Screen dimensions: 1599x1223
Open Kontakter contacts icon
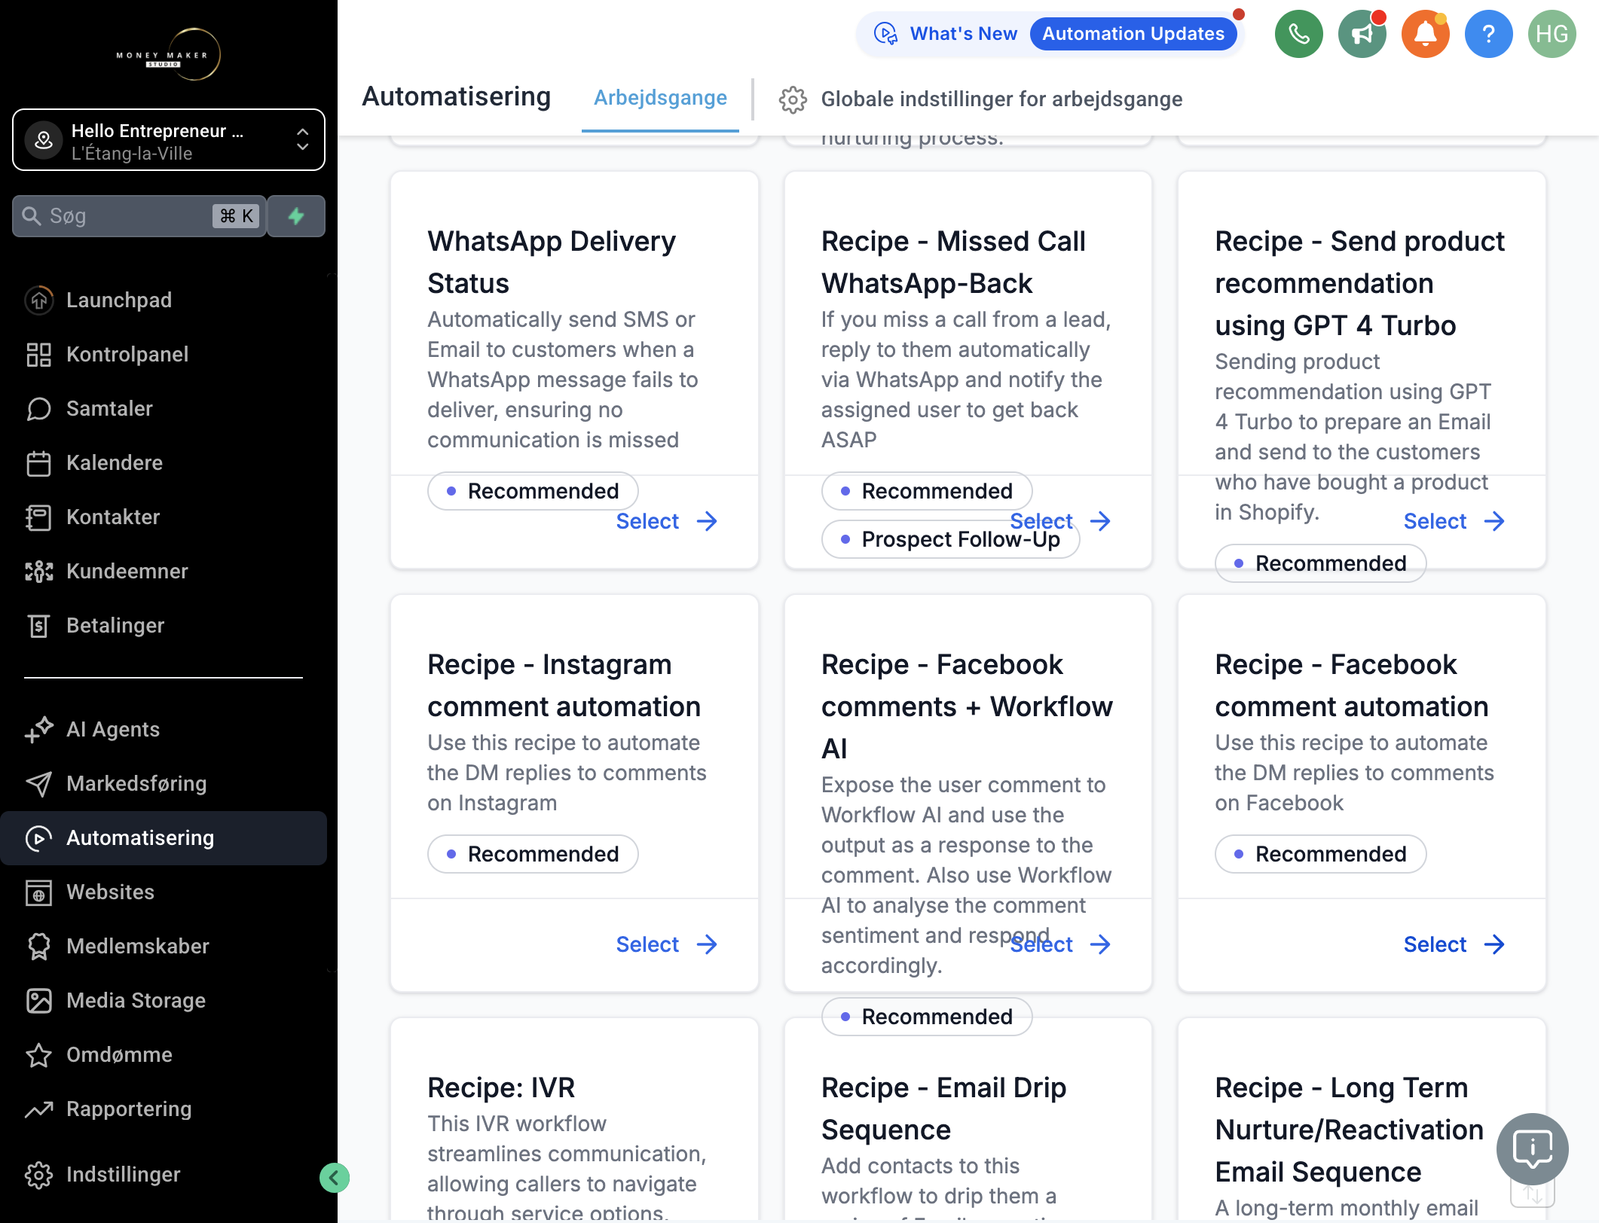pyautogui.click(x=38, y=517)
